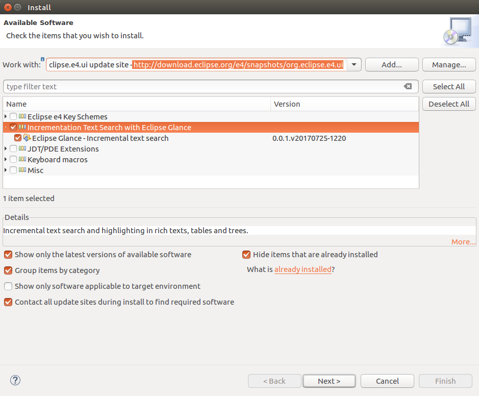479x396 pixels.
Task: Toggle Hide items that are already installed
Action: (246, 255)
